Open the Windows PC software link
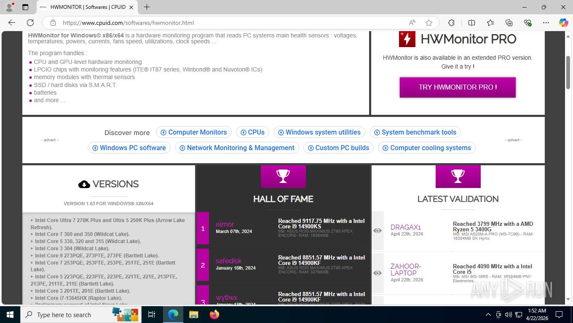The width and height of the screenshot is (573, 323). (x=129, y=148)
